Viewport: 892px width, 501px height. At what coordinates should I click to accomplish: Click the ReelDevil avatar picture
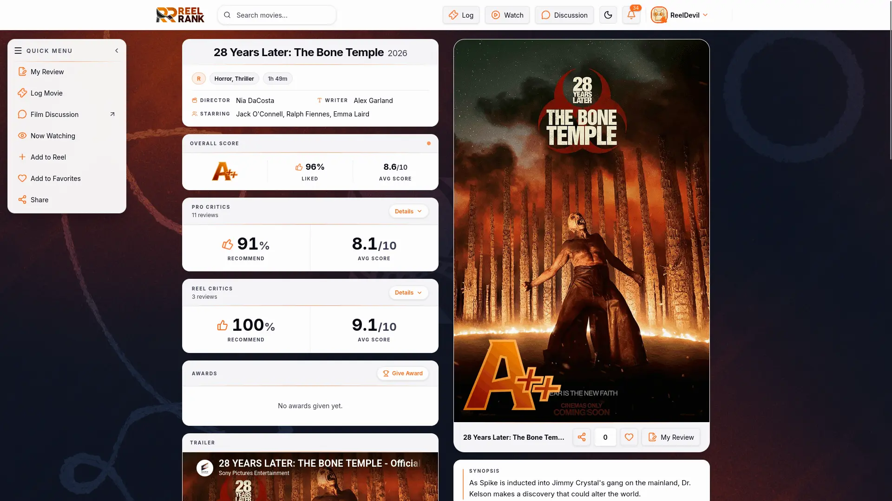(x=659, y=15)
